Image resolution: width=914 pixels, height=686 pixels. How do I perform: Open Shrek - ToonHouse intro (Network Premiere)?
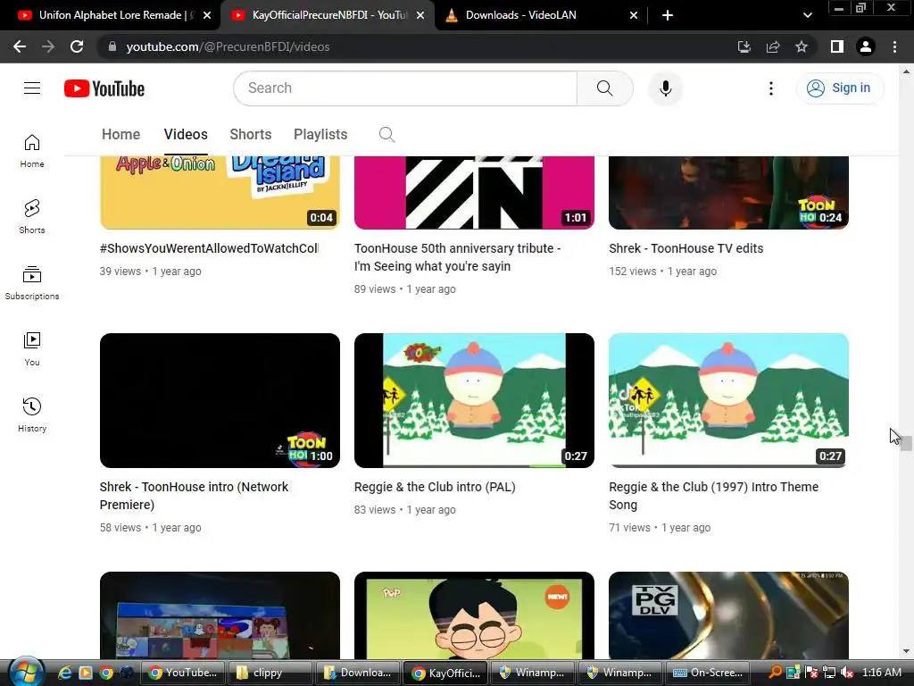point(194,496)
